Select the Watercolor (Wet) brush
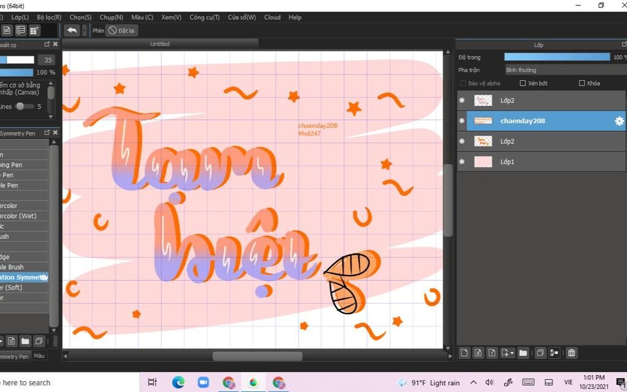The image size is (627, 392). [x=24, y=216]
